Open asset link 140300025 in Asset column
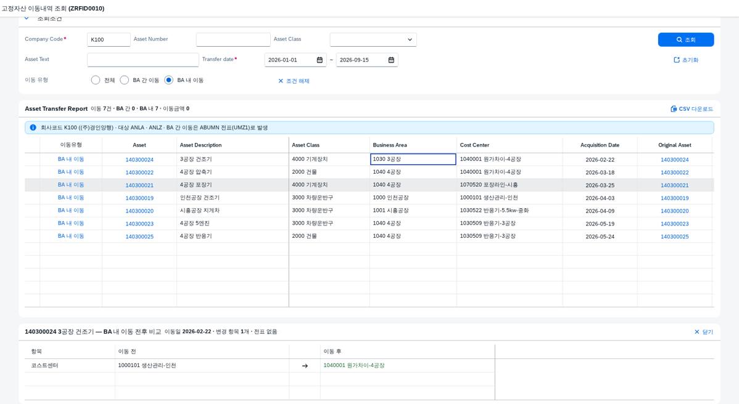This screenshot has height=404, width=739. (139, 236)
